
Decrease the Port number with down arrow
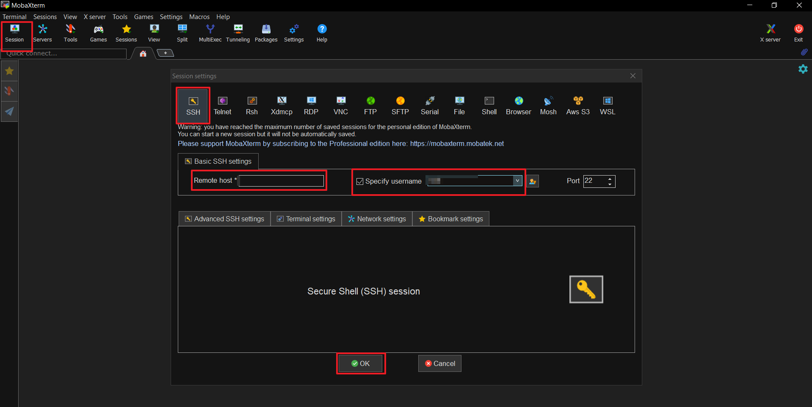pyautogui.click(x=610, y=184)
